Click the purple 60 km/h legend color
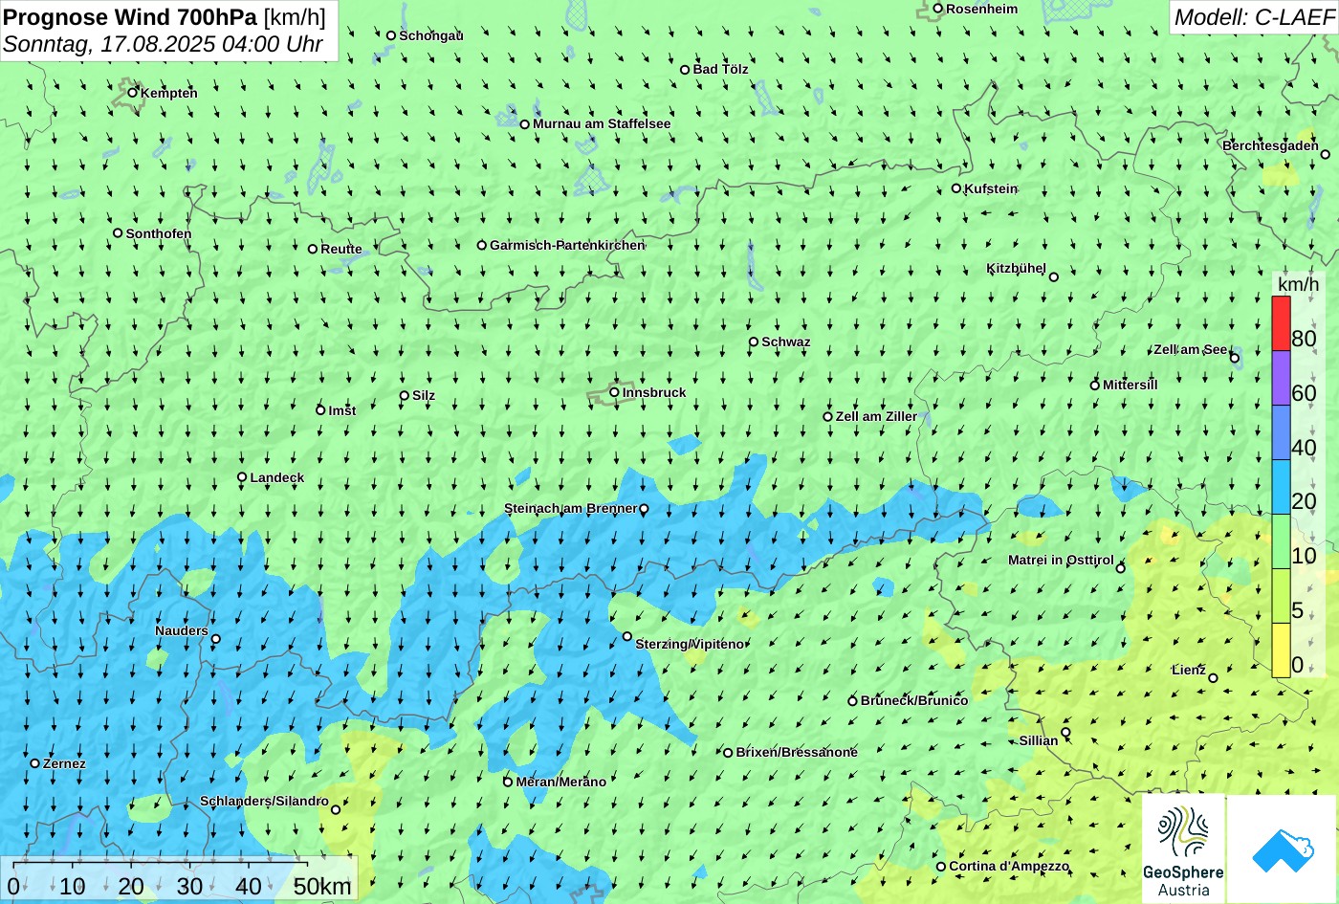 pos(1281,378)
